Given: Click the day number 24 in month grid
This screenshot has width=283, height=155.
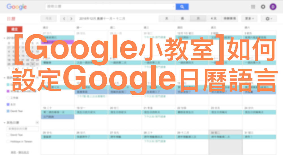Looking at the screenshot, I should click(x=249, y=108).
